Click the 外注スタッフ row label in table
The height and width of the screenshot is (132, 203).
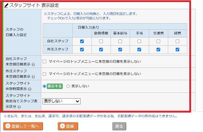pos(58,49)
